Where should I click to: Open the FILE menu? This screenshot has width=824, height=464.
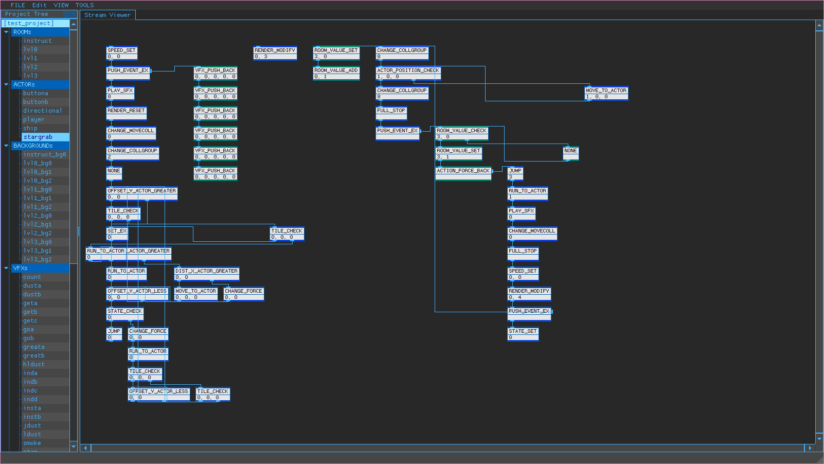pos(17,5)
